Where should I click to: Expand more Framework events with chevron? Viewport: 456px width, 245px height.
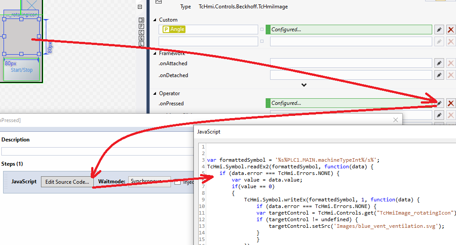point(304,85)
